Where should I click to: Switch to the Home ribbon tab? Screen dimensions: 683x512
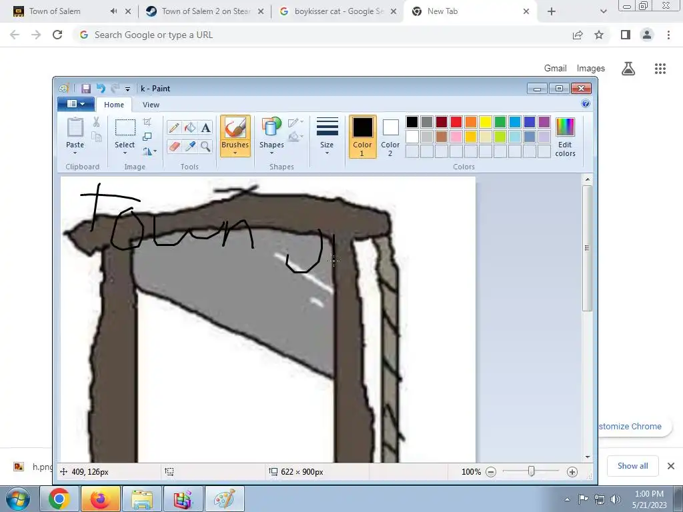[x=114, y=105]
